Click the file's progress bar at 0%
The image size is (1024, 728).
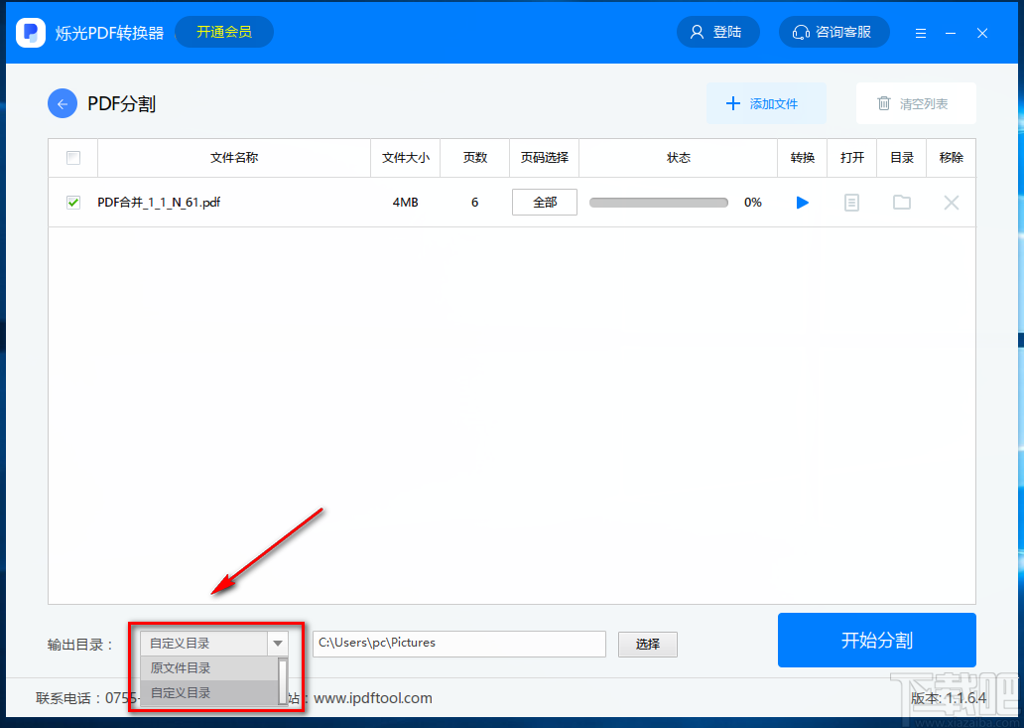point(660,202)
